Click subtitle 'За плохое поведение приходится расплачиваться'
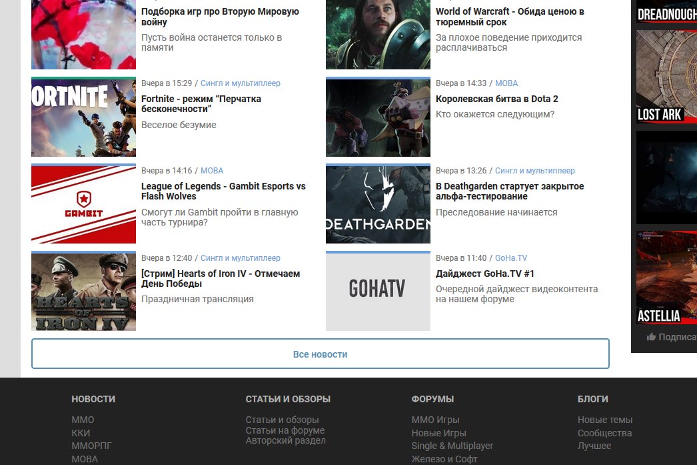The width and height of the screenshot is (697, 465). pos(508,42)
